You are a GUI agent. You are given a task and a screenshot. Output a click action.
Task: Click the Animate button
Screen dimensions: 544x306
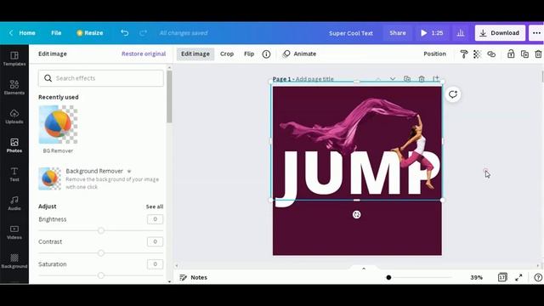tap(300, 54)
